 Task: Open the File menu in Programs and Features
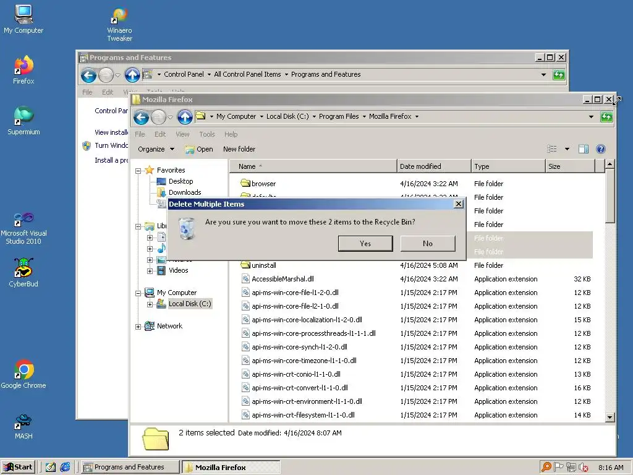click(x=87, y=92)
